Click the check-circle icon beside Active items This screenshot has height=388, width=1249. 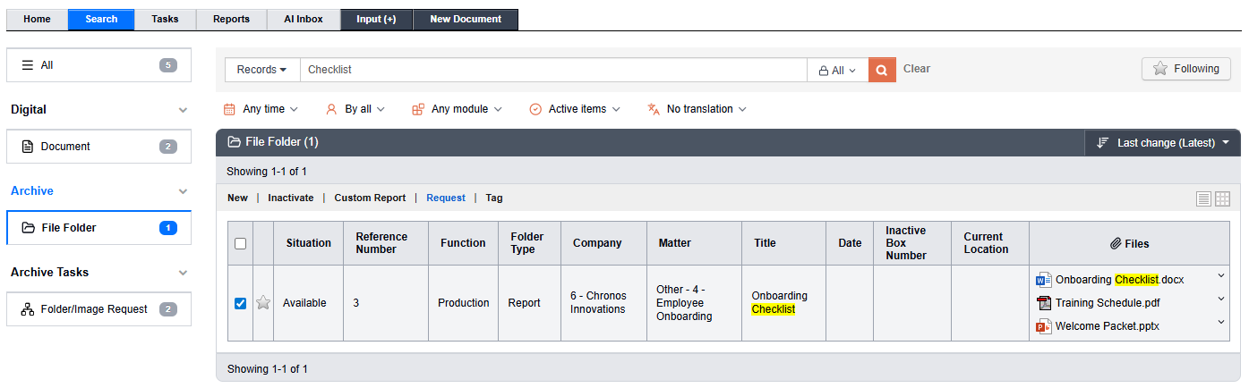pyautogui.click(x=535, y=109)
